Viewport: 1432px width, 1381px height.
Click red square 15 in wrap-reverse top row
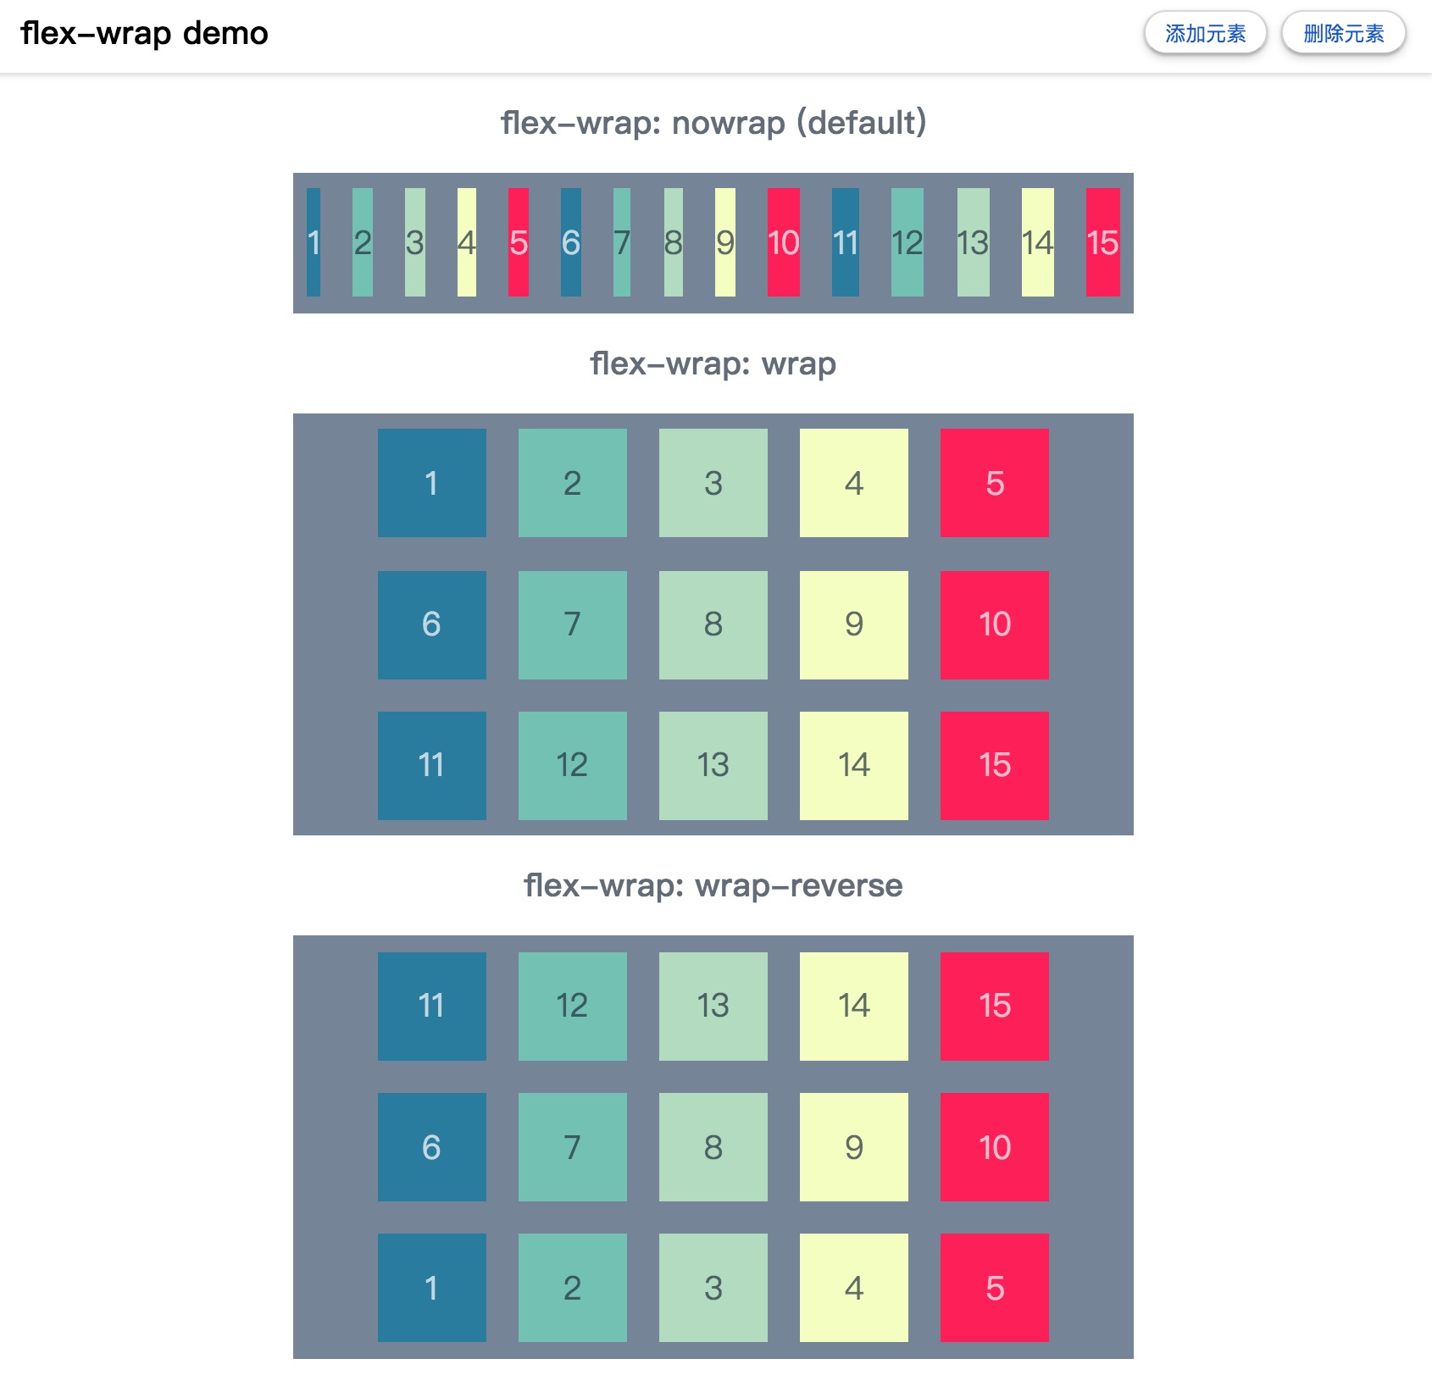coord(994,1005)
